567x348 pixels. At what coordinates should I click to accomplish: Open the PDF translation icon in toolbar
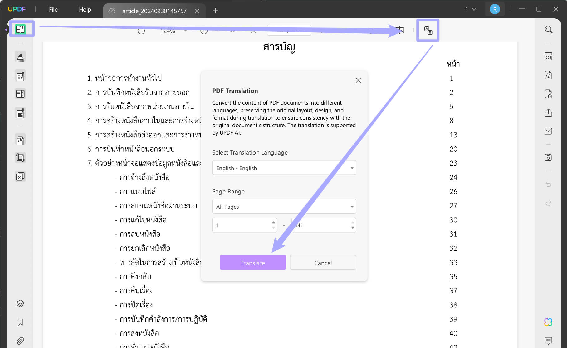pos(428,30)
